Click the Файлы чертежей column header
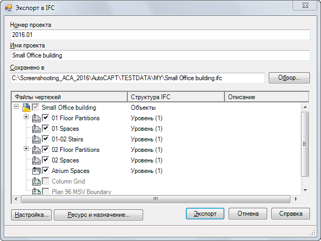321x241 pixels. tap(69, 97)
